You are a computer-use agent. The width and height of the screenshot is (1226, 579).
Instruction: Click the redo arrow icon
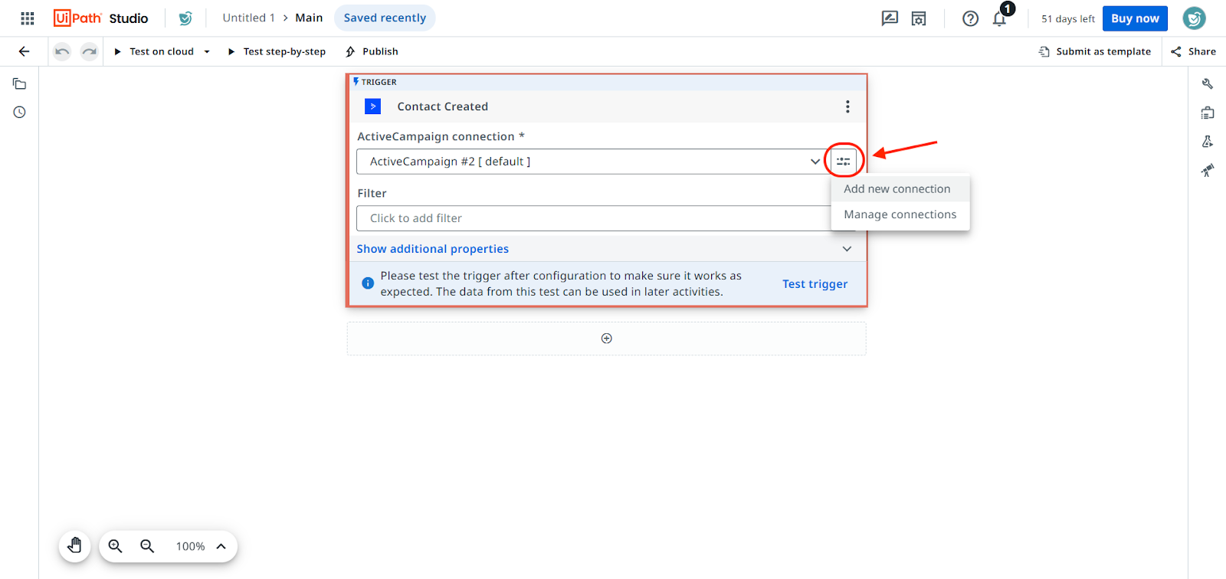point(90,51)
